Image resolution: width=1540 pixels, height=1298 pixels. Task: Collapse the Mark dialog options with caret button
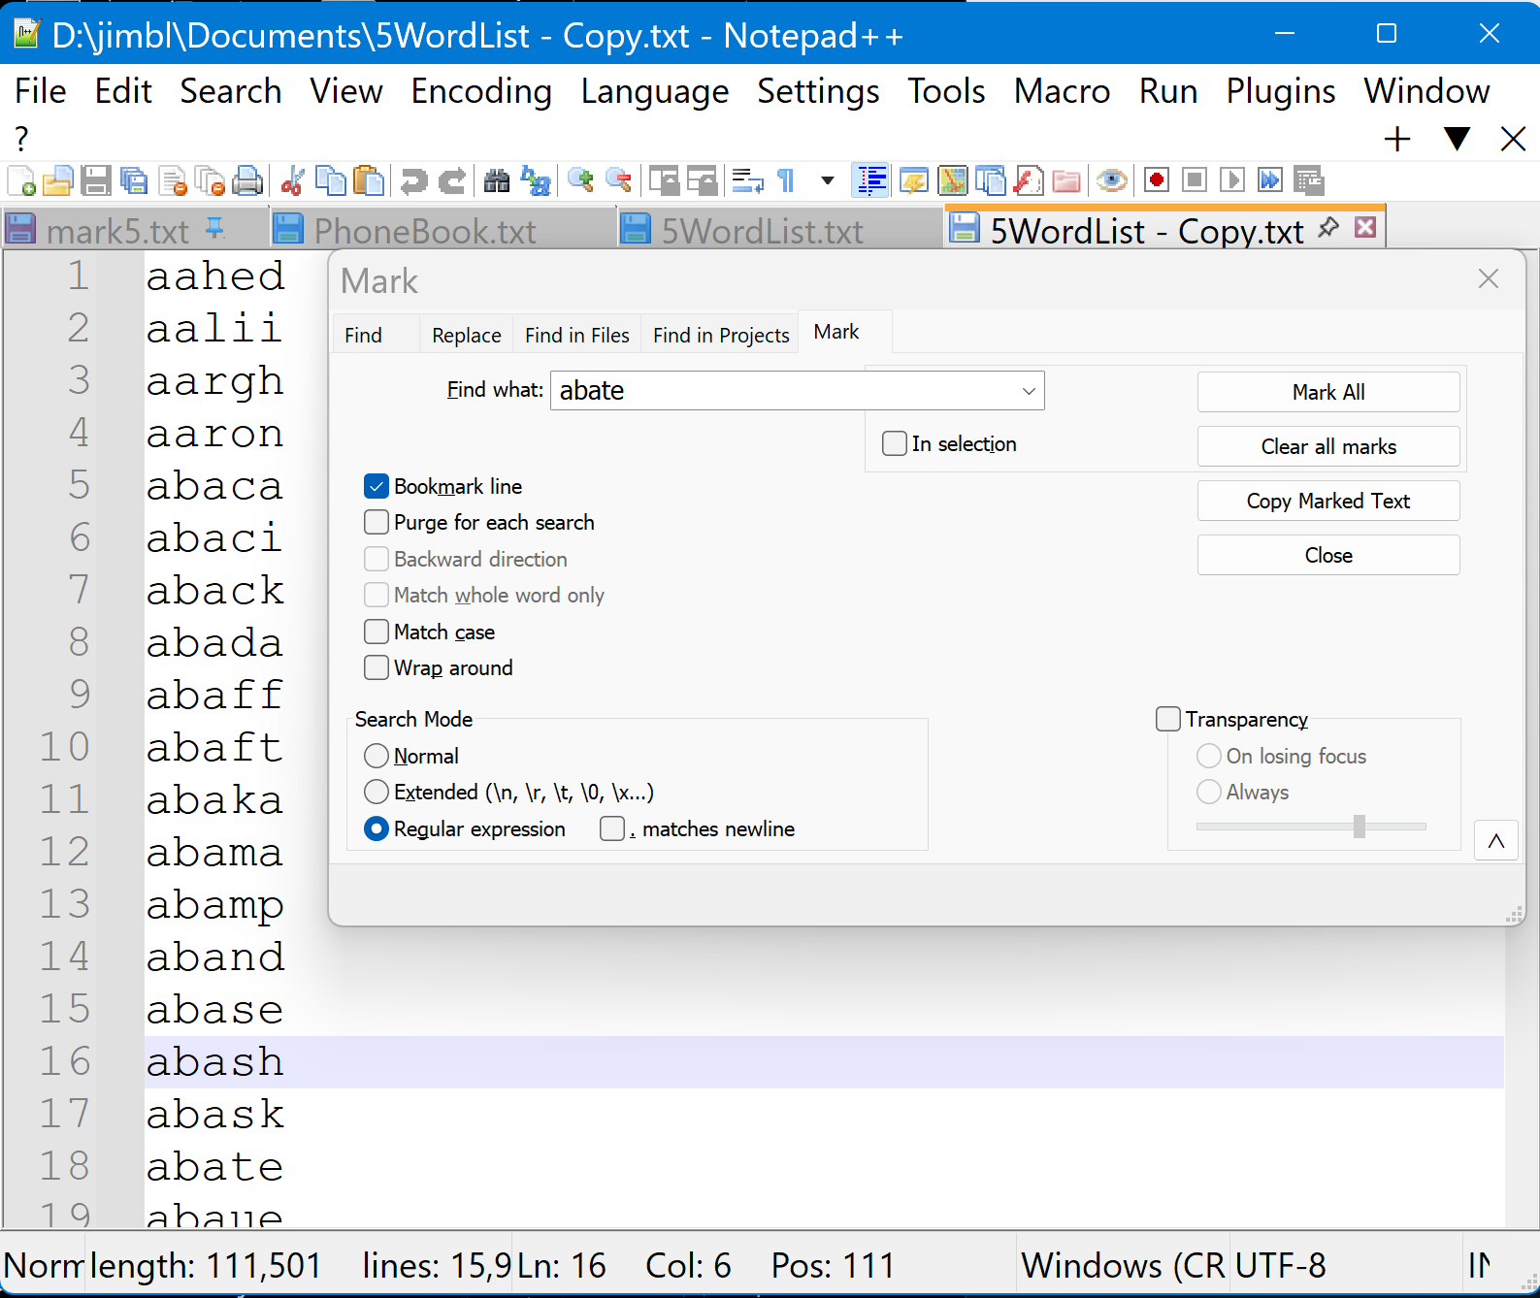click(x=1496, y=841)
